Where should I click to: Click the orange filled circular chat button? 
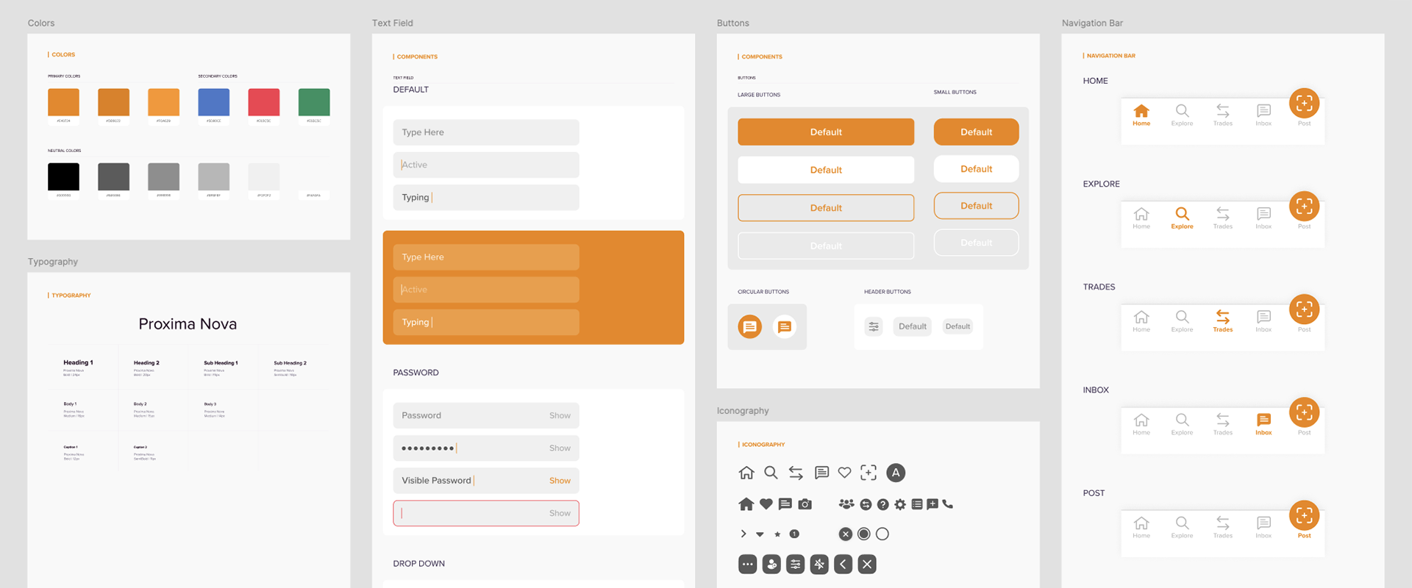[x=750, y=326]
